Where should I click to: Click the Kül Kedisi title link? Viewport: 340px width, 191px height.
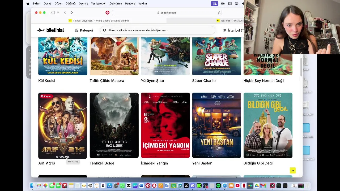[47, 81]
